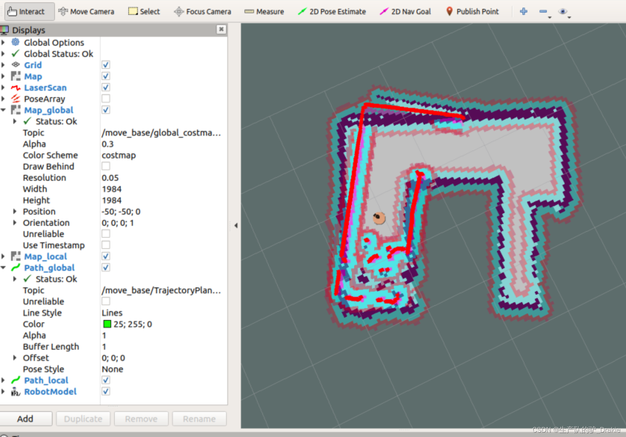Select the Path_global Topic row
This screenshot has width=626, height=437.
(x=113, y=290)
